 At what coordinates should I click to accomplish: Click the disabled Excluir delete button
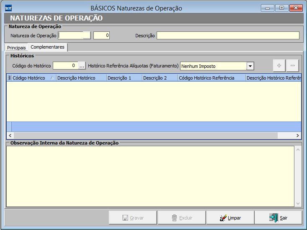click(x=182, y=218)
